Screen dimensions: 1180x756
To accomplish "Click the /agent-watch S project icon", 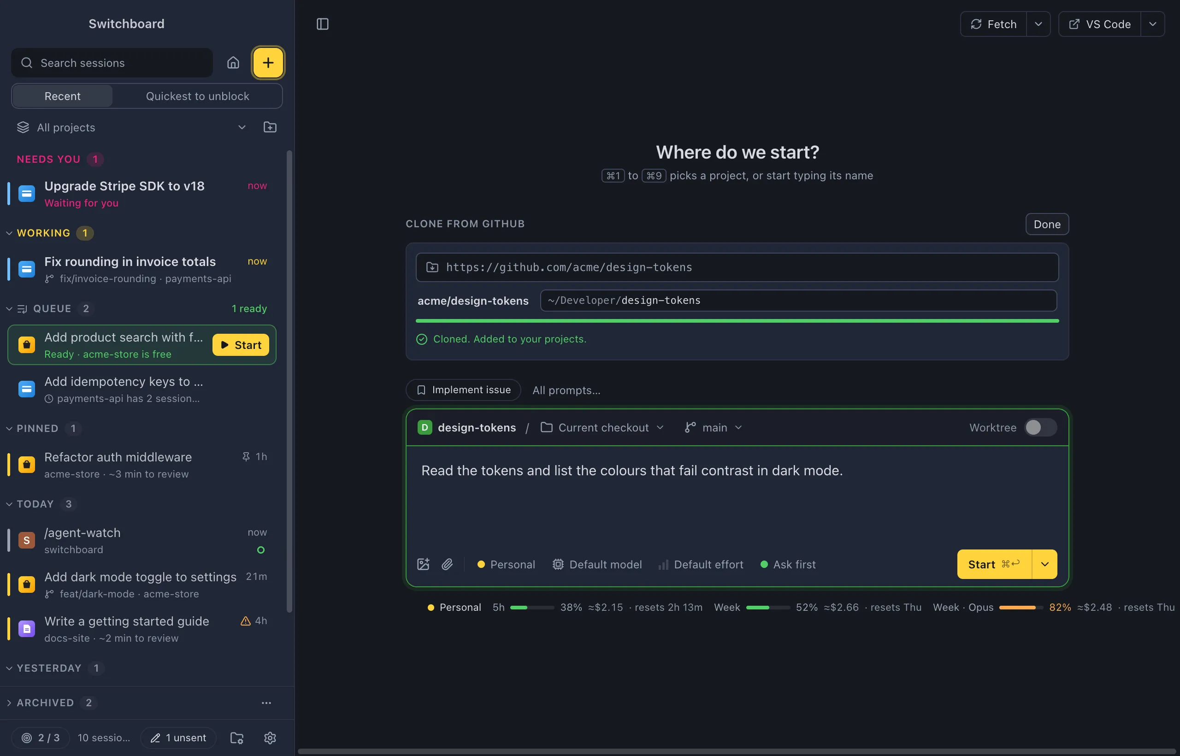I will (27, 540).
